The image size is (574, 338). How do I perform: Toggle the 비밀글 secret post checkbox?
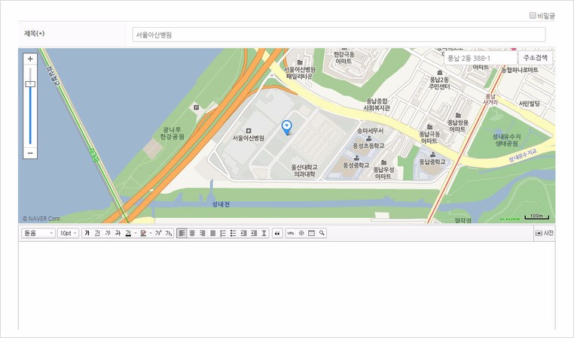pos(533,15)
